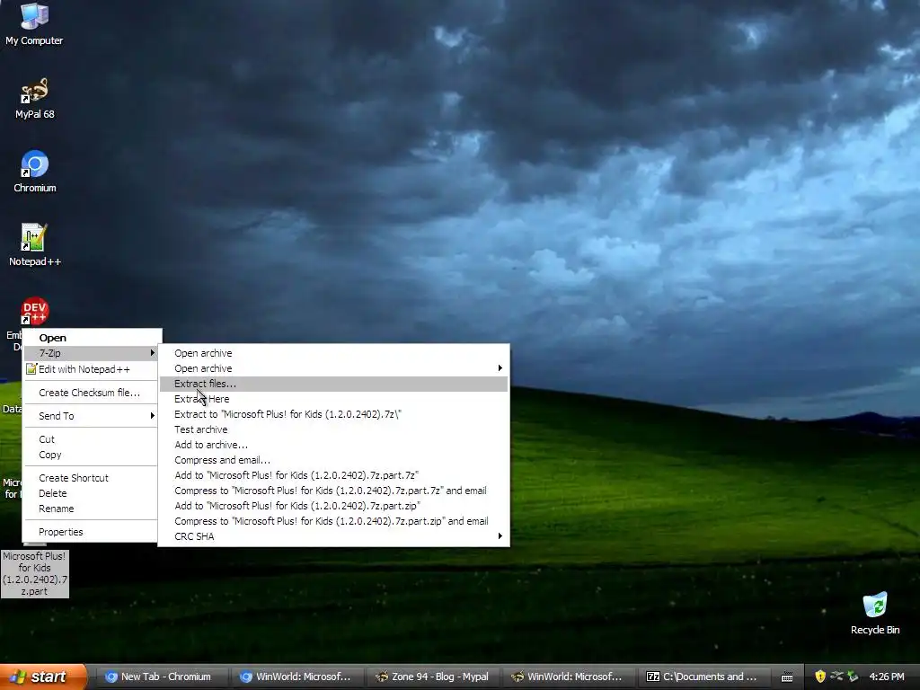This screenshot has width=920, height=690.
Task: Click the green arrow tray icon
Action: click(x=853, y=677)
